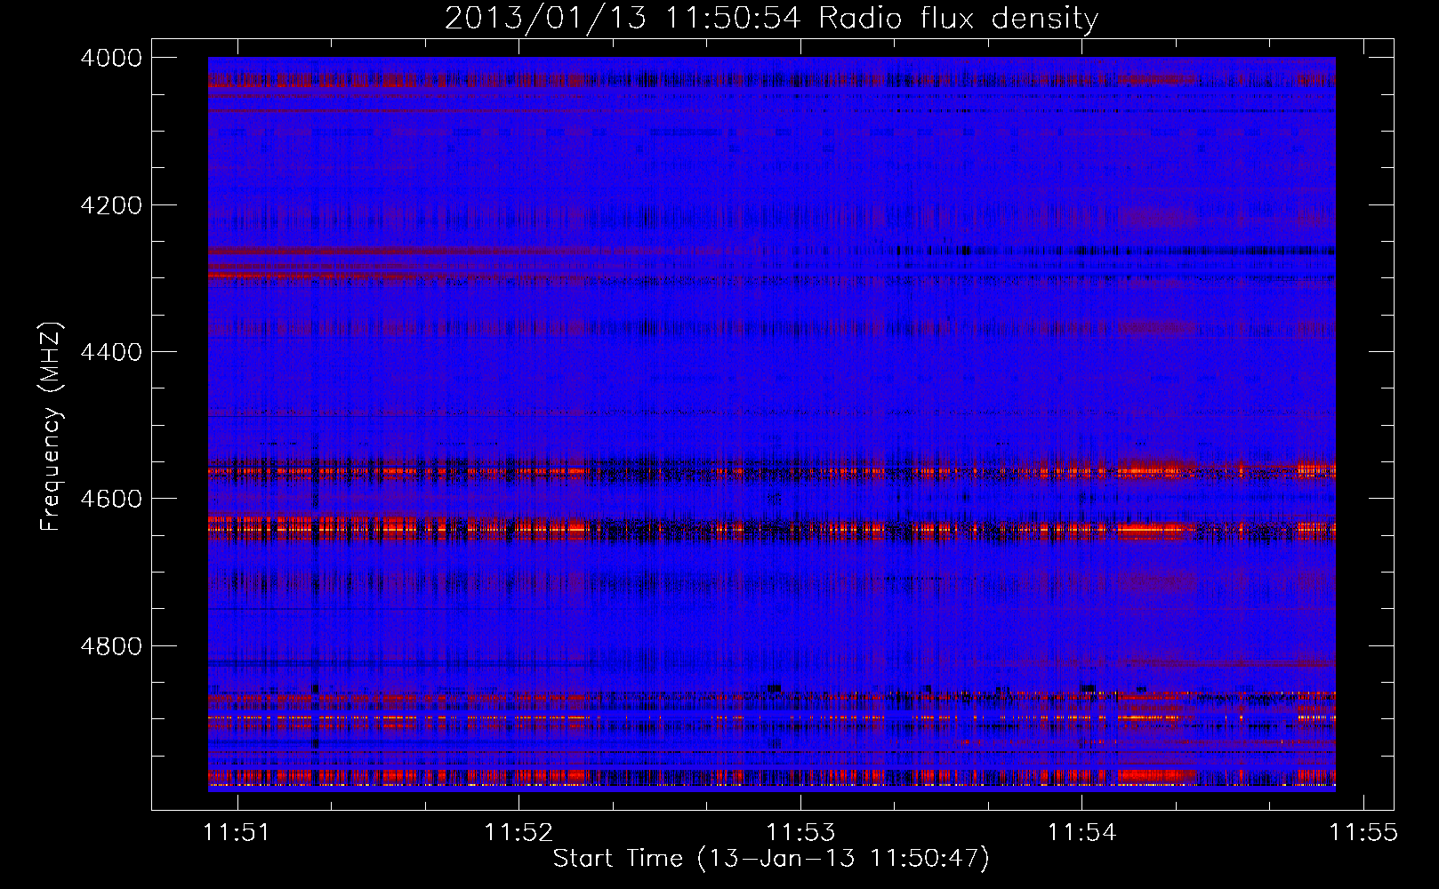Click the "Frequency (MHZ)" axis label
This screenshot has height=889, width=1439.
click(x=51, y=427)
